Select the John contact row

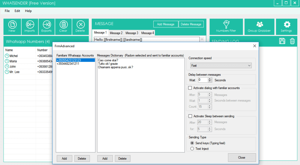[x=29, y=67]
